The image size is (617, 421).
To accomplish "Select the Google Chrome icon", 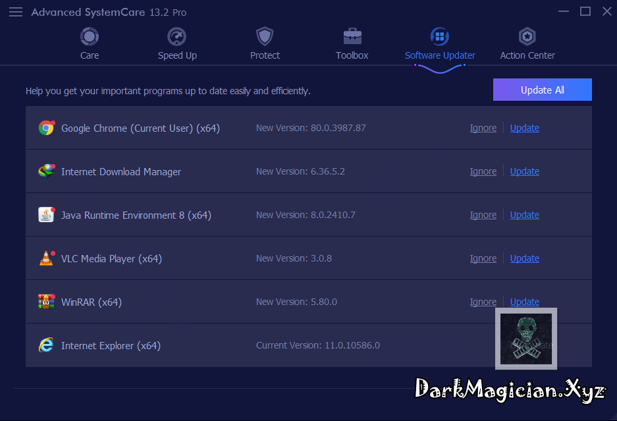I will (x=47, y=128).
